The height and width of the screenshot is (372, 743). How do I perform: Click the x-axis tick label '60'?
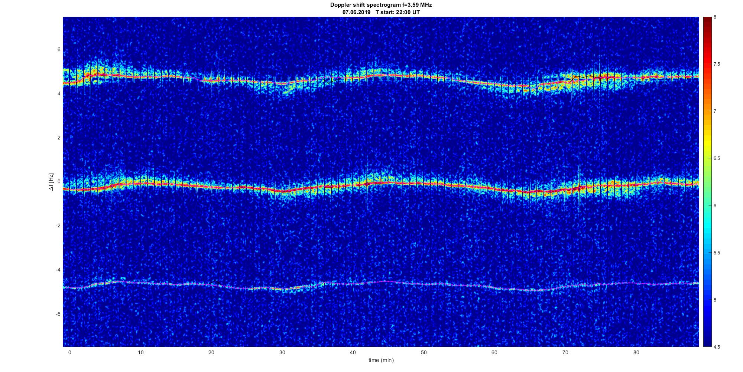click(494, 352)
